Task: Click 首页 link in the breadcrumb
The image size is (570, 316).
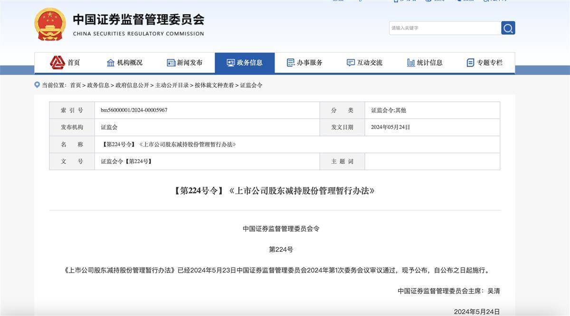Action: pos(76,86)
